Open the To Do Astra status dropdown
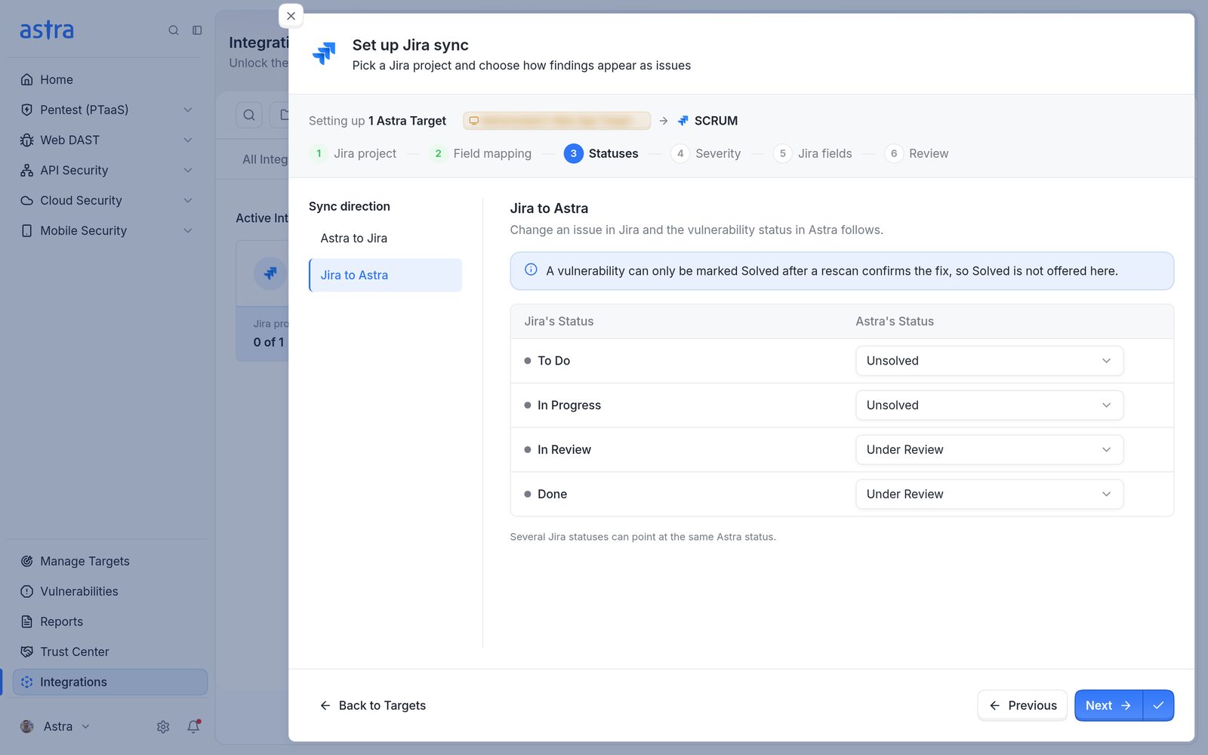The height and width of the screenshot is (755, 1208). tap(989, 361)
